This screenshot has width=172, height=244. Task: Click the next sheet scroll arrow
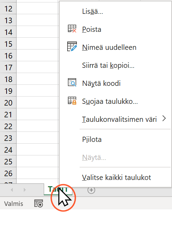coord(24,190)
